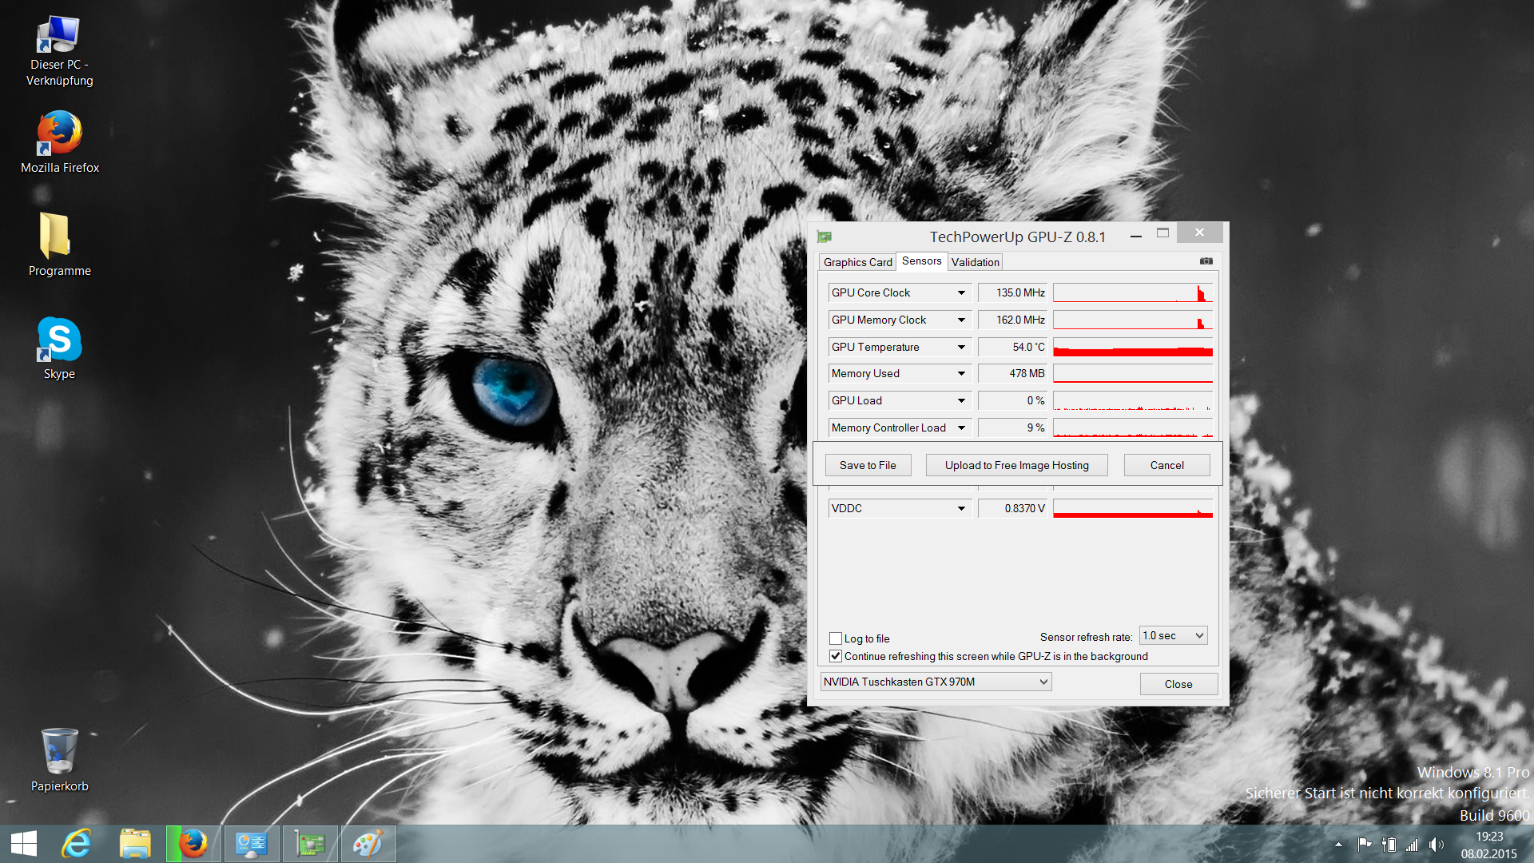Open File Explorer from the taskbar
The image size is (1534, 863).
(x=135, y=844)
